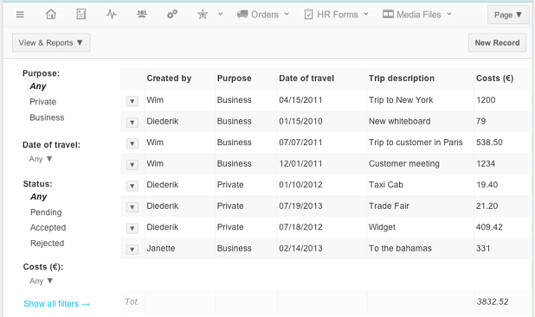The height and width of the screenshot is (317, 535).
Task: Filter Status by Rejected
Action: click(x=47, y=243)
